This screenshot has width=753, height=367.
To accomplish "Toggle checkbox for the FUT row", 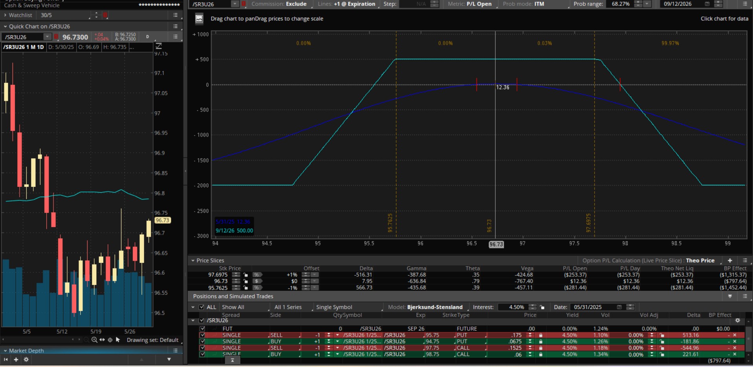I will (202, 329).
